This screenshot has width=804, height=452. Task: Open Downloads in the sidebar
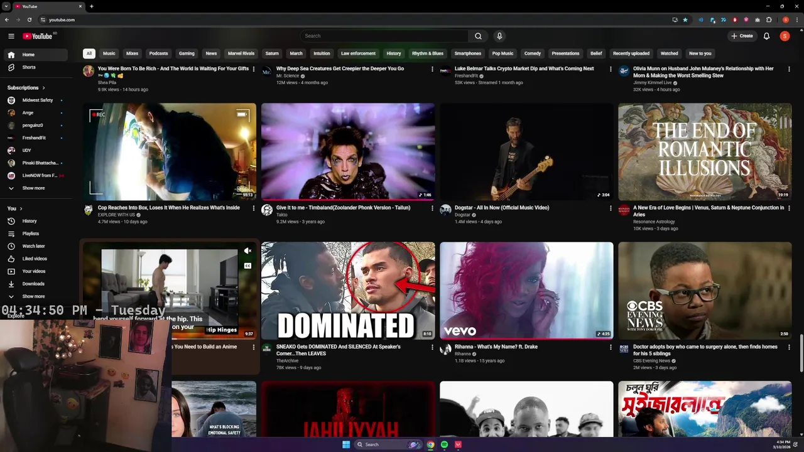36,284
